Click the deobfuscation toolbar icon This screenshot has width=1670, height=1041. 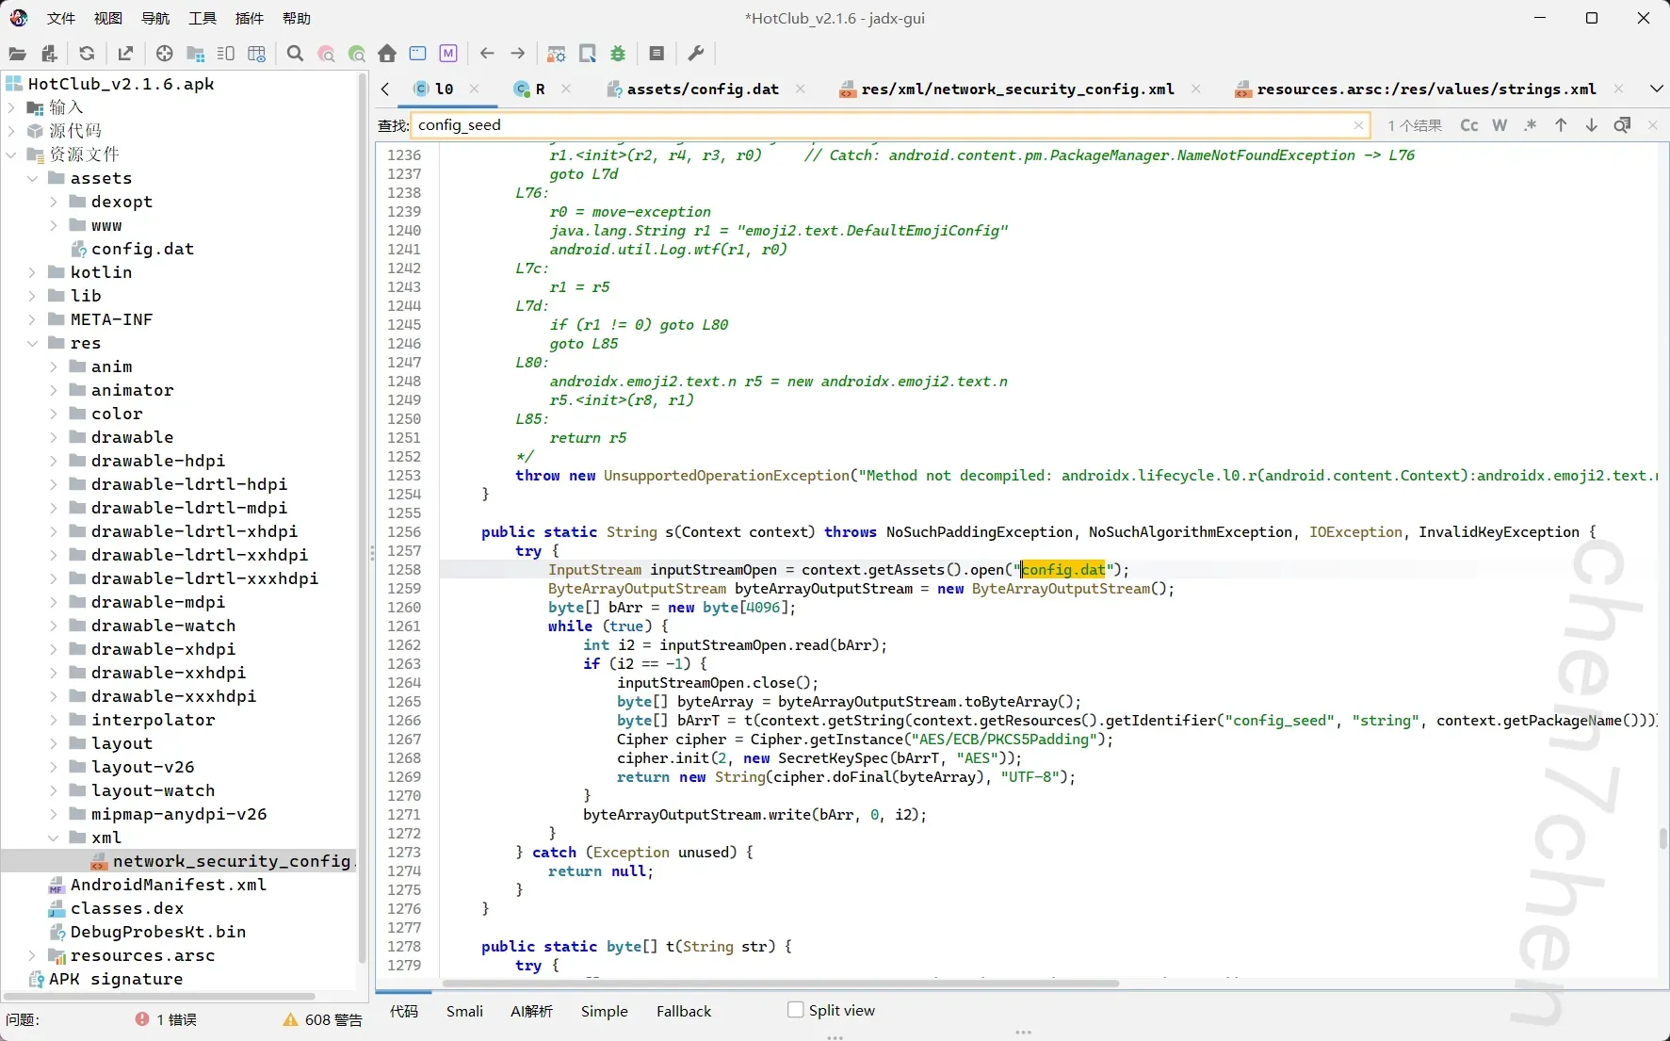pyautogui.click(x=557, y=54)
